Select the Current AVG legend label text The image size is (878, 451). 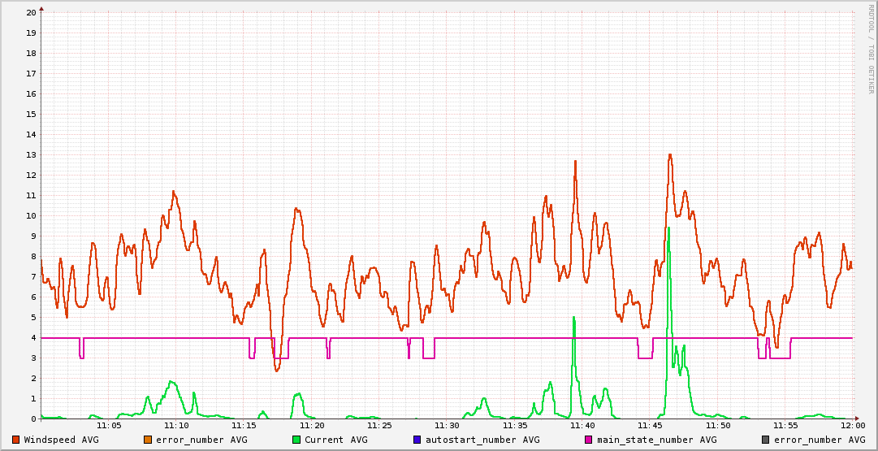[x=335, y=440]
